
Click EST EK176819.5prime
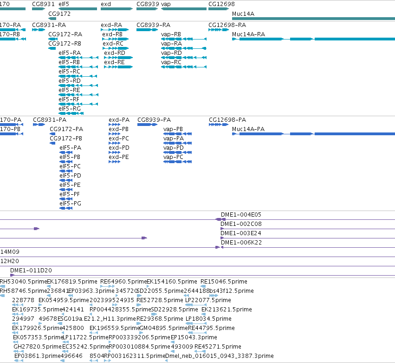pyautogui.click(x=72, y=282)
